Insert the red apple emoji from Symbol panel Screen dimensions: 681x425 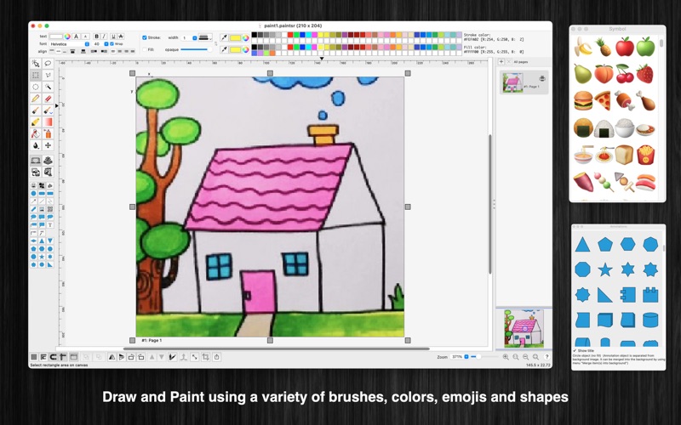(x=625, y=47)
